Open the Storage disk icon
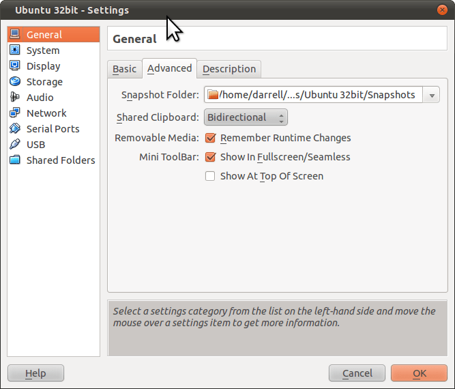Screen dimensions: 455x389 14,82
